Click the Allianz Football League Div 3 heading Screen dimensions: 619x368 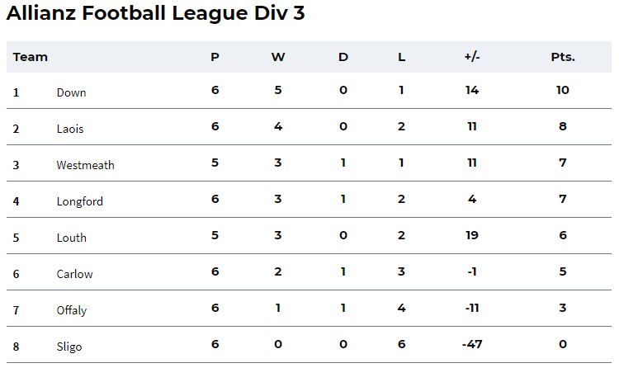point(155,12)
